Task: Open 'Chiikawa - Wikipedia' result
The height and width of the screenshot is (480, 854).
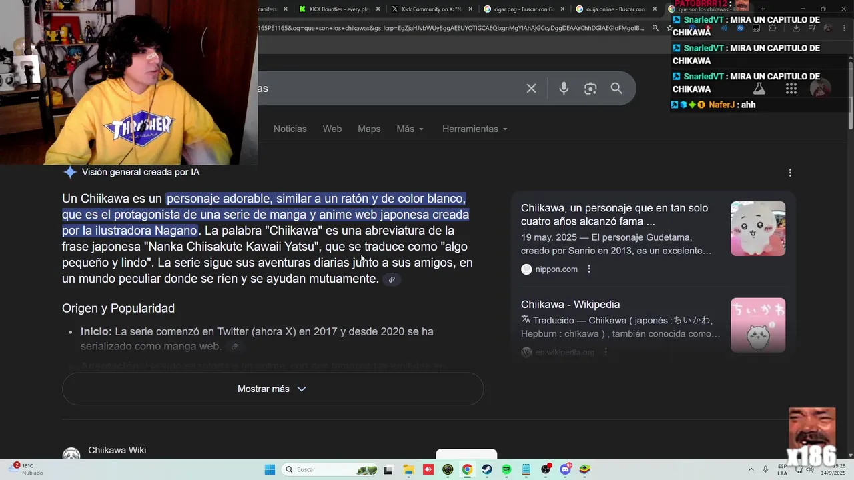Action: tap(570, 305)
